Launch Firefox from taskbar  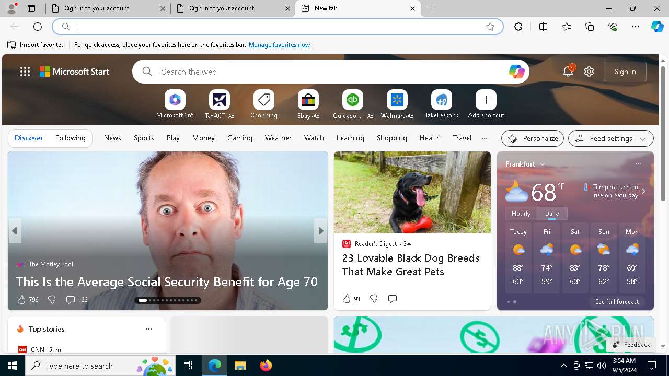tap(266, 366)
